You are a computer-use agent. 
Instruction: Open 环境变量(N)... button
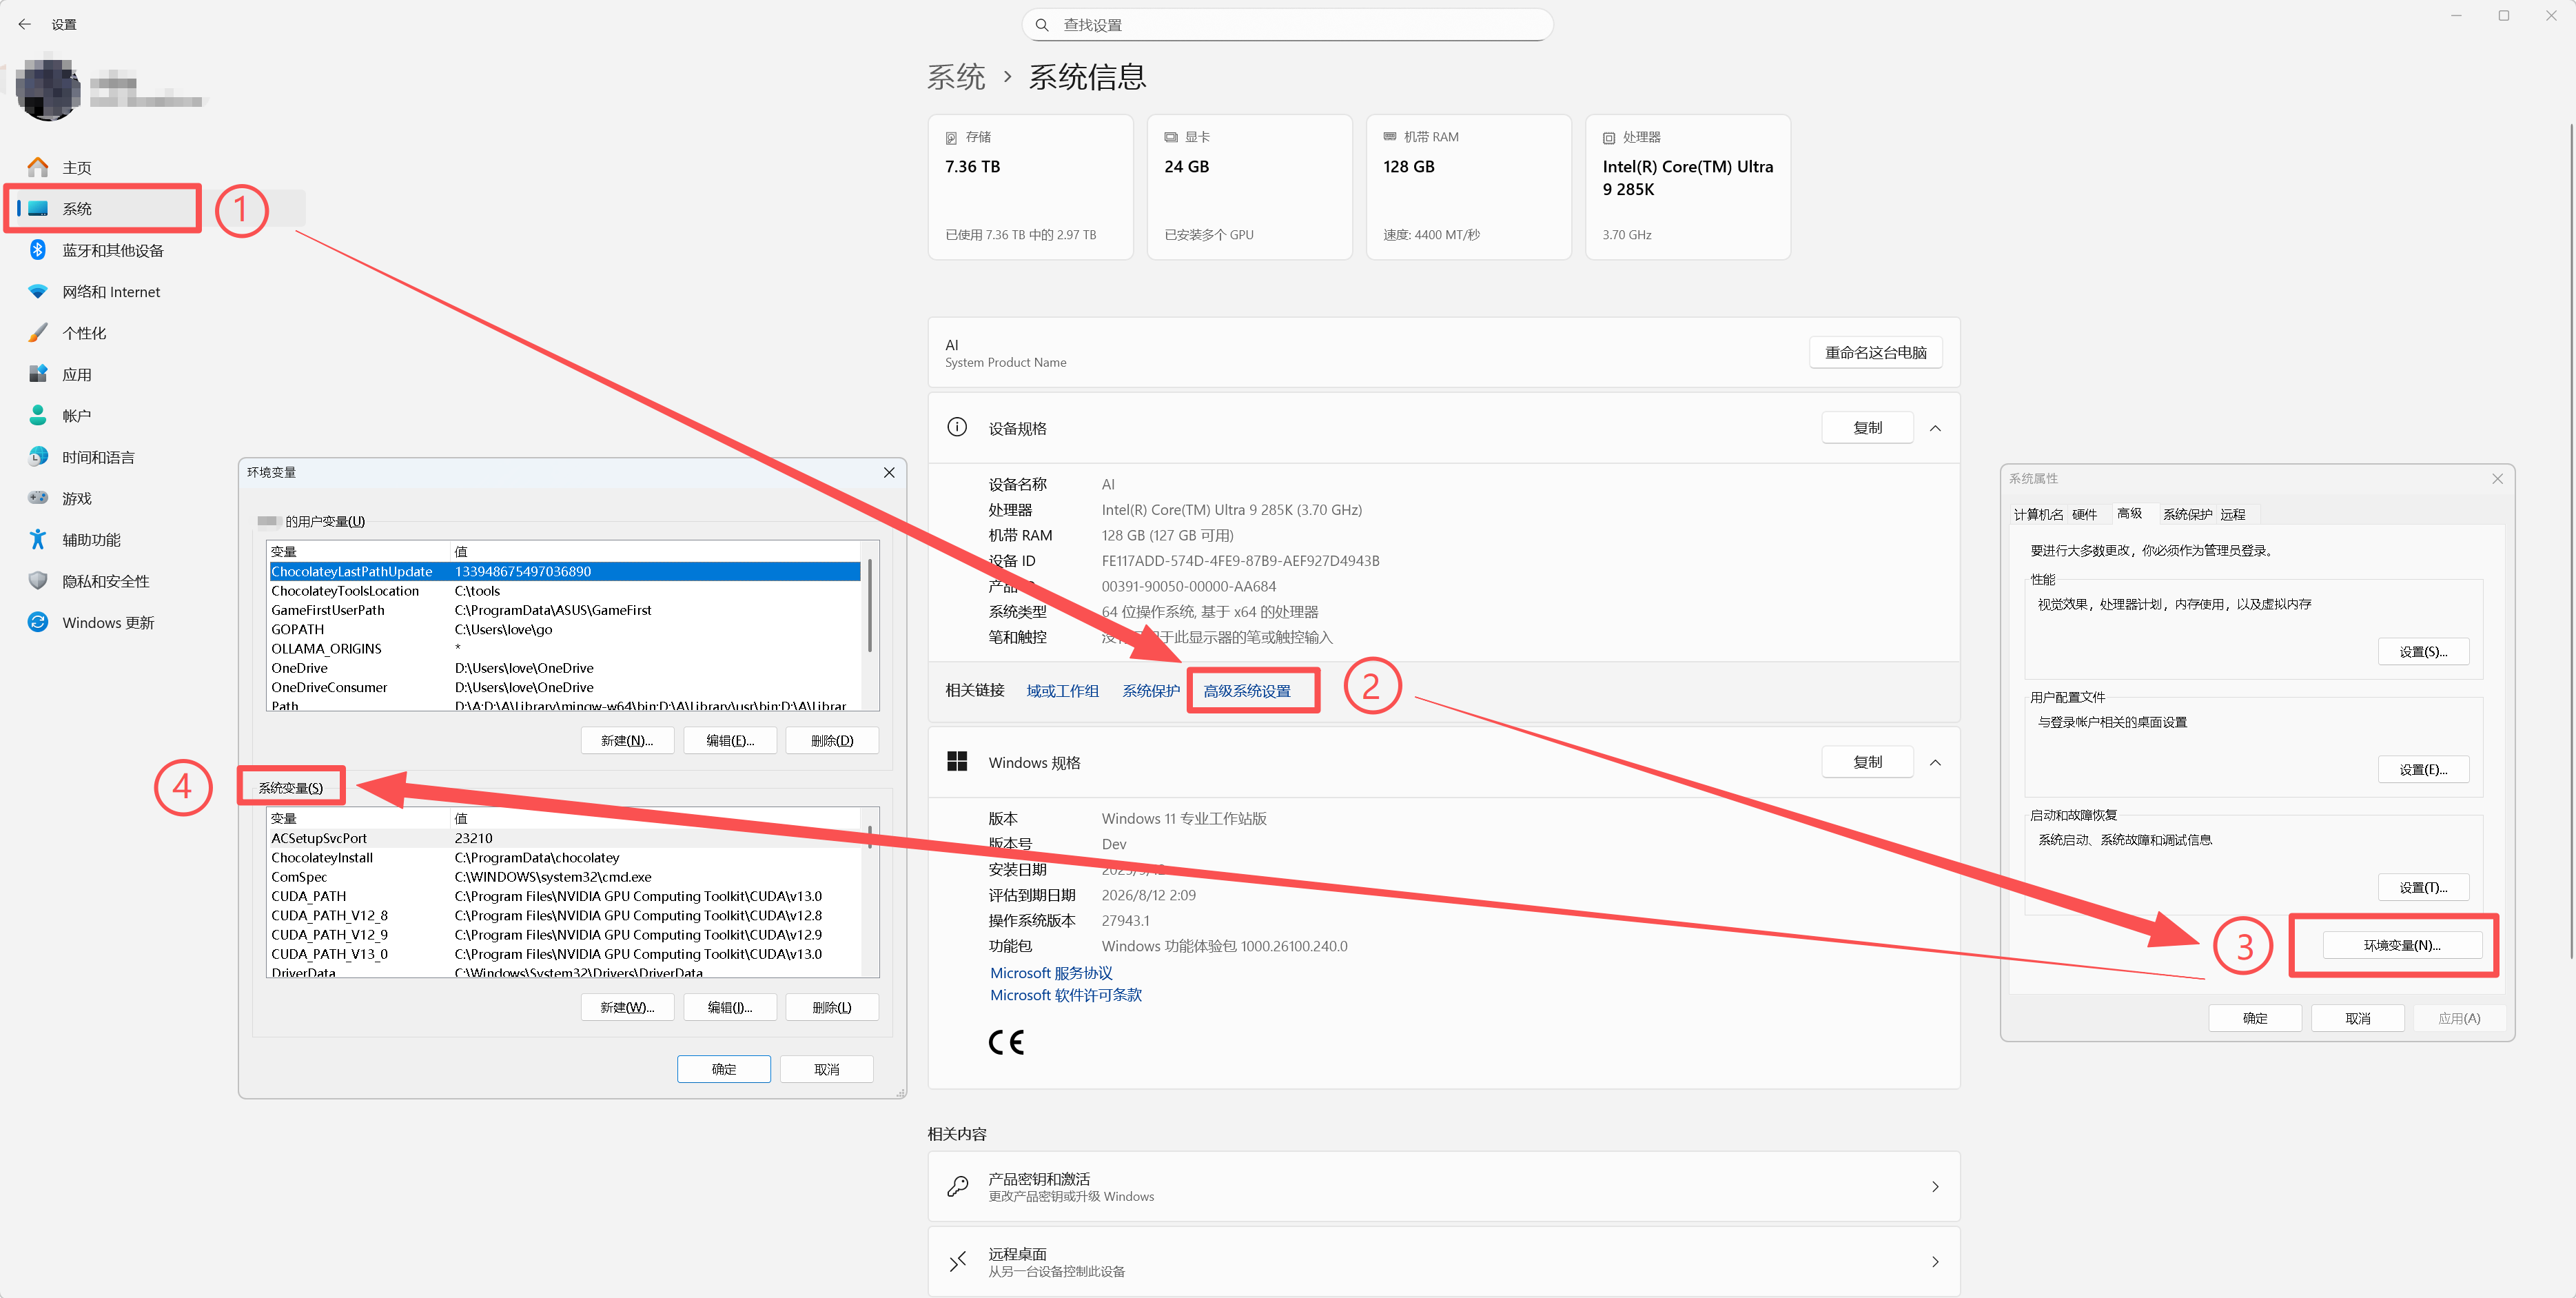point(2401,944)
